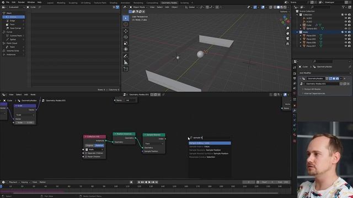The width and height of the screenshot is (353, 198).
Task: Open the Add Modifier dropdown
Action: point(325,73)
